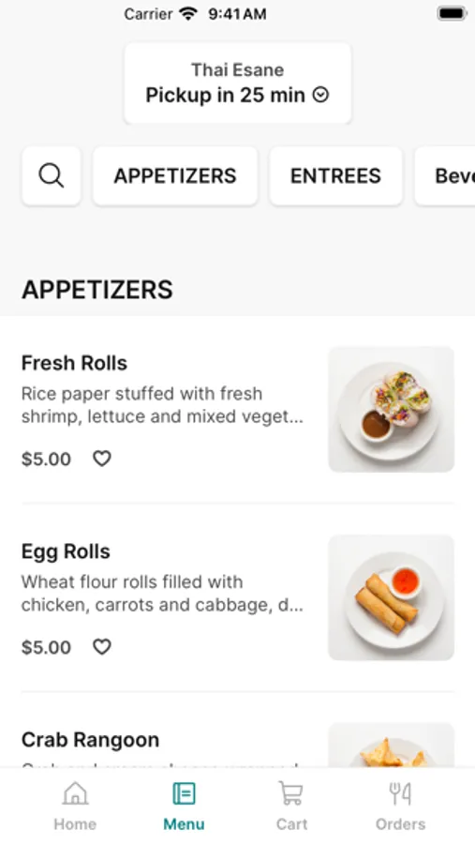This screenshot has width=475, height=844.
Task: Jump to ENTREES category chip
Action: 335,176
